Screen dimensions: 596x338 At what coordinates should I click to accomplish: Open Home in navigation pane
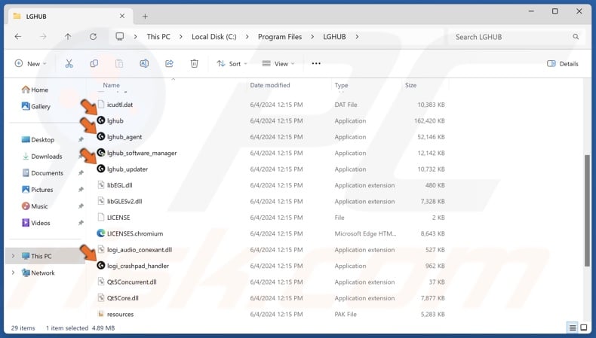[35, 90]
